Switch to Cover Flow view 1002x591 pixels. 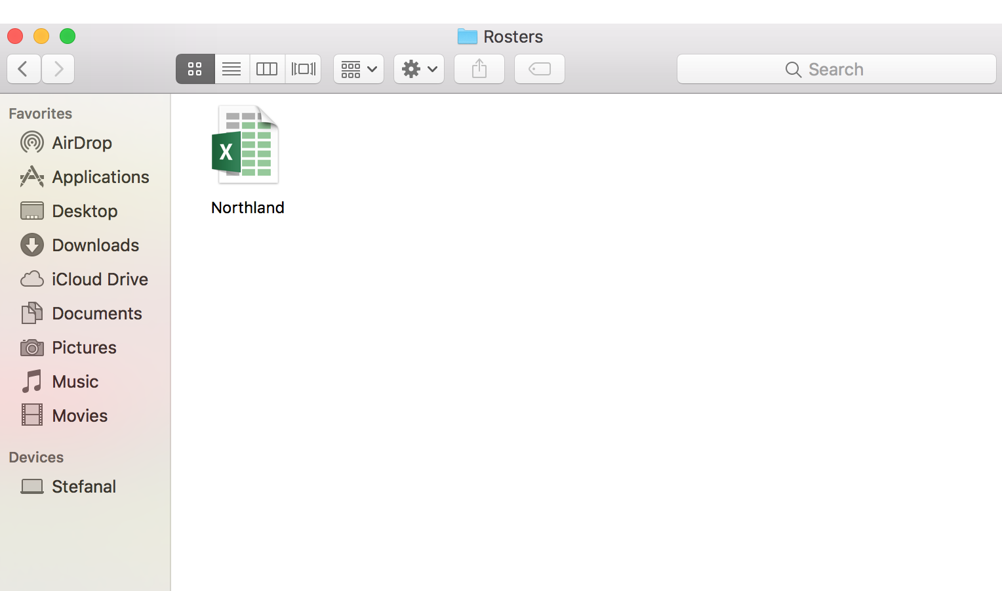point(303,69)
